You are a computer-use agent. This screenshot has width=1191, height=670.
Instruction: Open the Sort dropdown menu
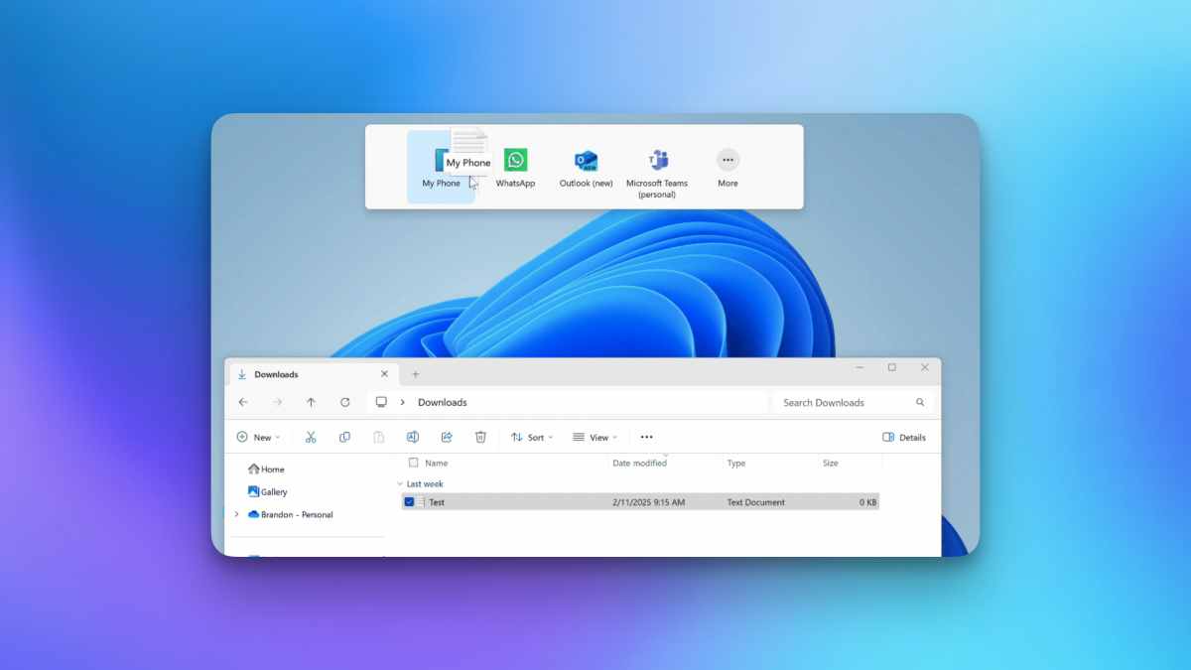click(x=533, y=437)
